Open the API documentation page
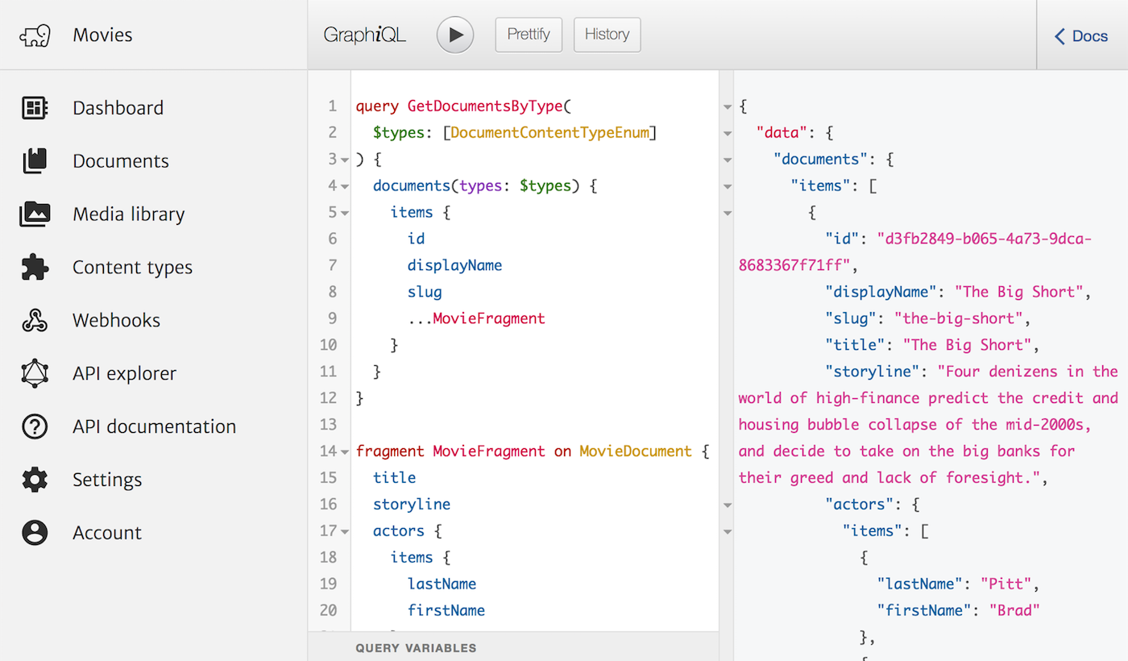 (153, 426)
